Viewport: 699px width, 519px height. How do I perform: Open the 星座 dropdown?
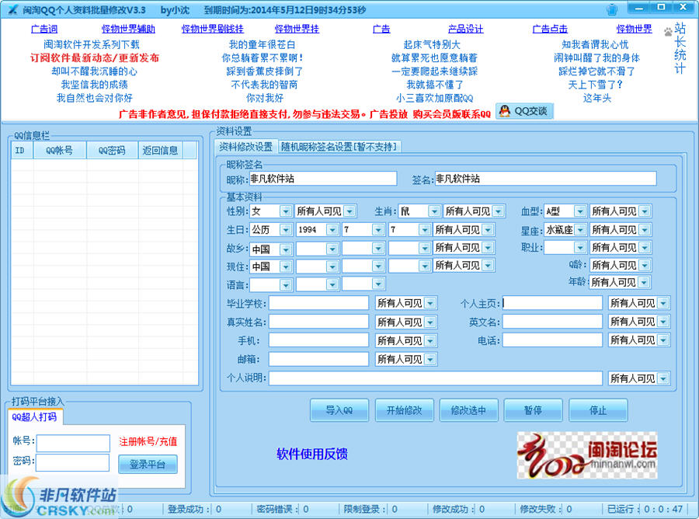click(x=565, y=230)
